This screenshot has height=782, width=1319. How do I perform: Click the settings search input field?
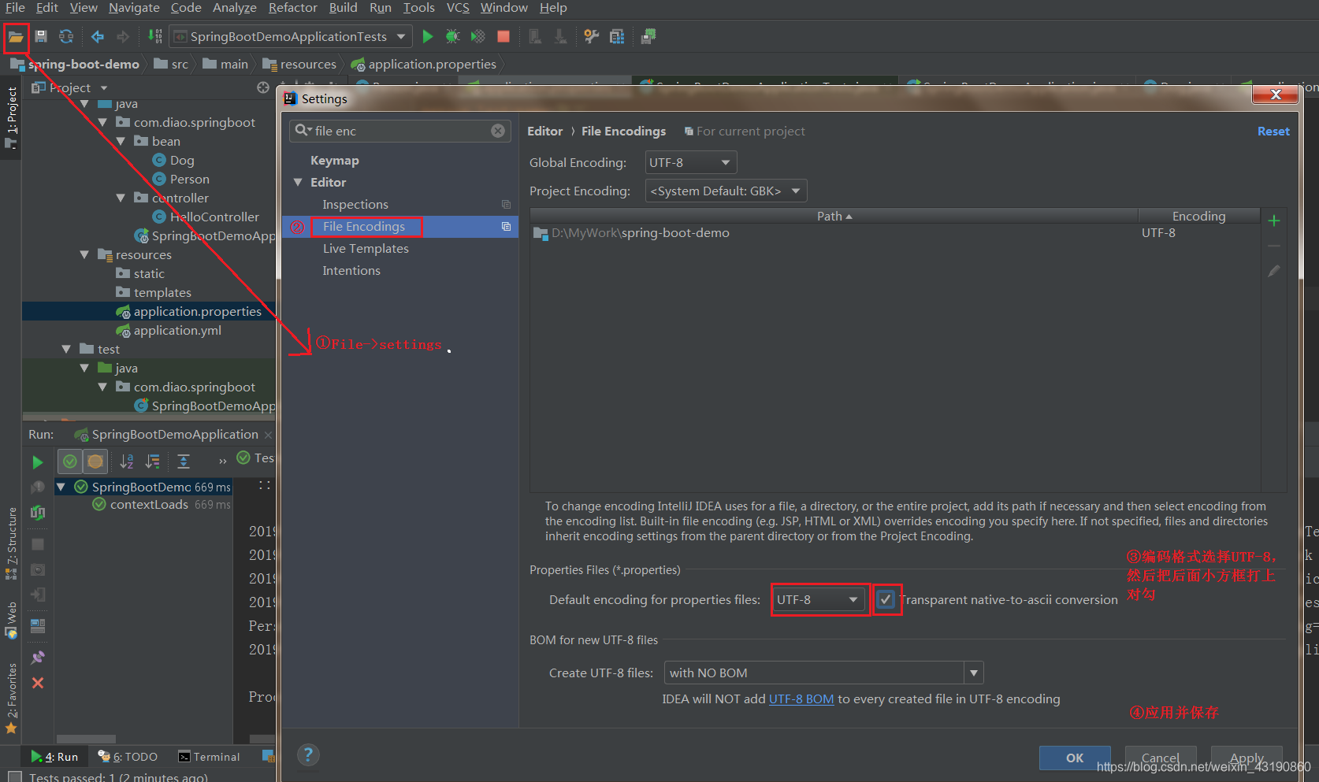(x=399, y=131)
